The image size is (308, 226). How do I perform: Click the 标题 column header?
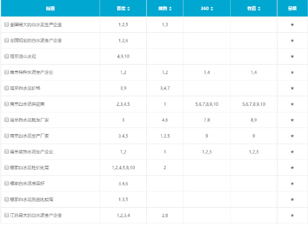(x=50, y=8)
